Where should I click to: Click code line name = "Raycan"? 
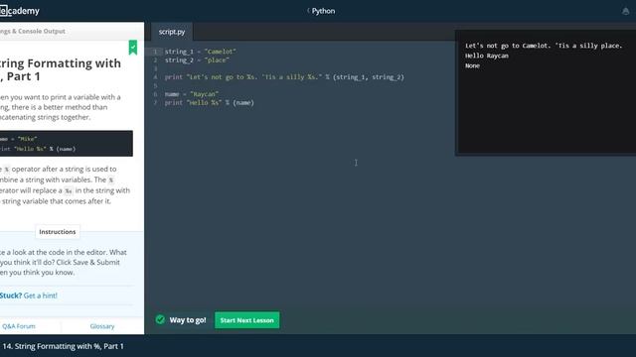coord(192,94)
